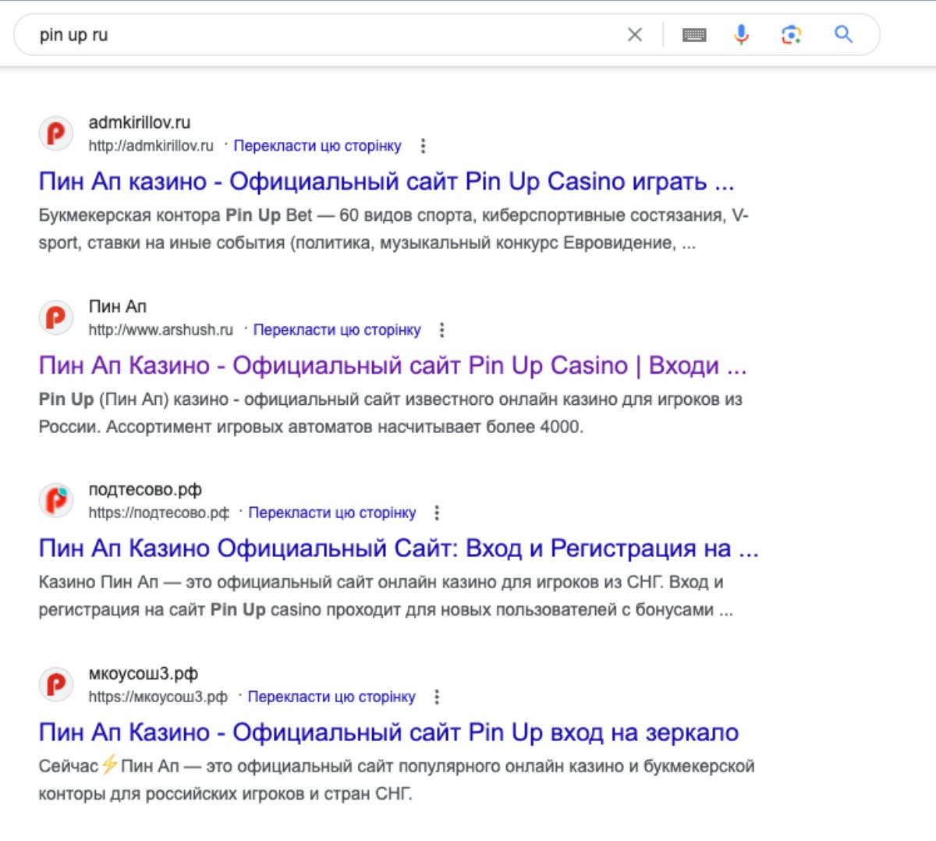Click the snippet starting 'Букмекерская контора Pin Up Bet'
The image size is (936, 841).
point(394,229)
